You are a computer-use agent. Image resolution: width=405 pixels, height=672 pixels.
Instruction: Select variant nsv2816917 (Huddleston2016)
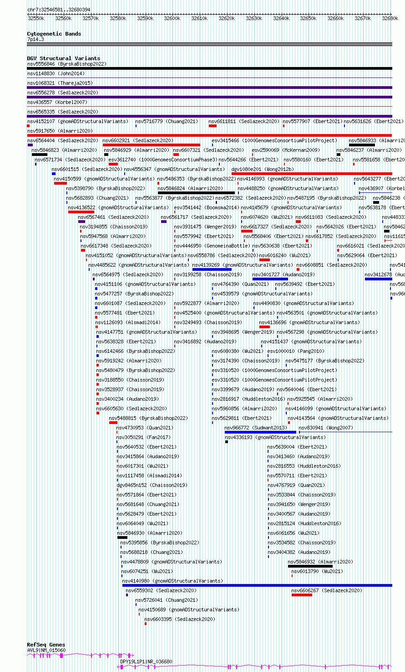(248, 399)
